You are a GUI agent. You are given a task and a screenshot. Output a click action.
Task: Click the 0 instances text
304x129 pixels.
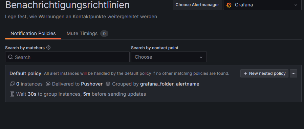click(x=29, y=84)
